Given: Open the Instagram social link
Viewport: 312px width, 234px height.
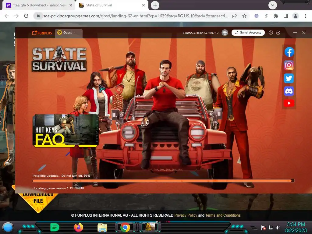Looking at the screenshot, I should tap(289, 65).
